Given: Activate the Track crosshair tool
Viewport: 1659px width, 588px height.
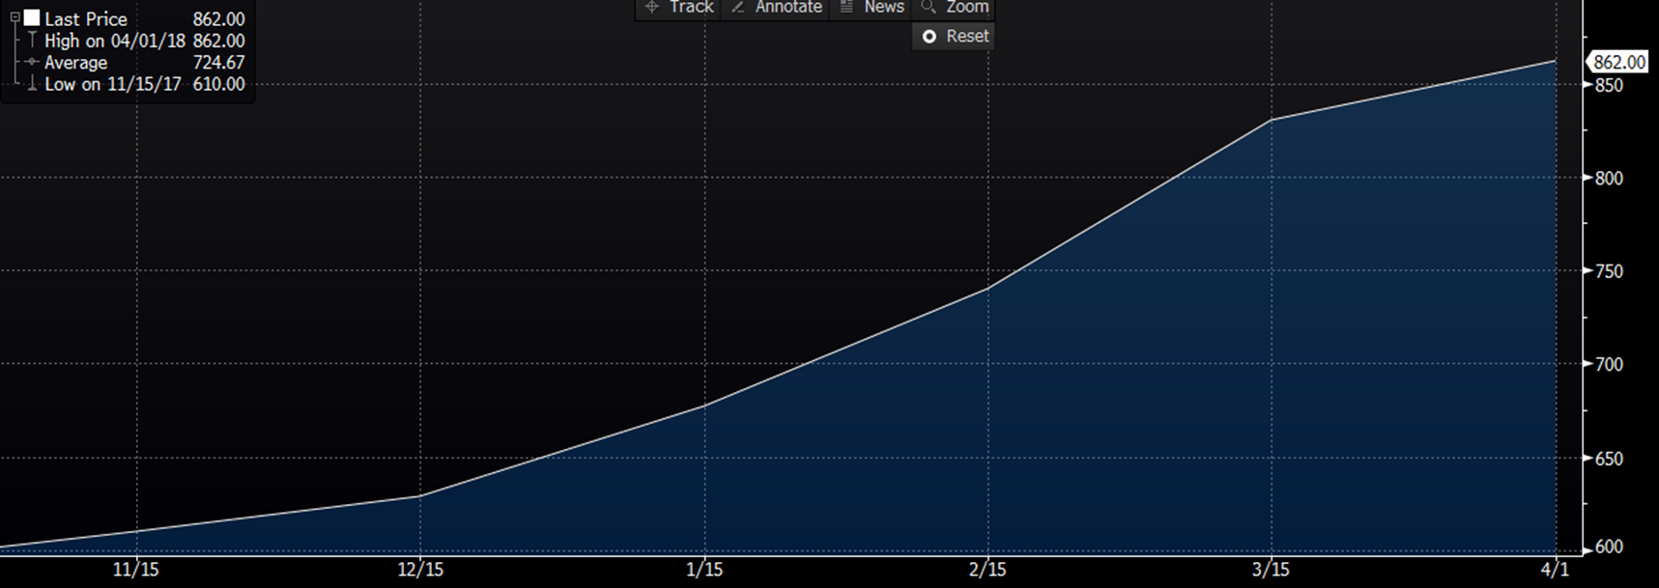Looking at the screenshot, I should (679, 8).
